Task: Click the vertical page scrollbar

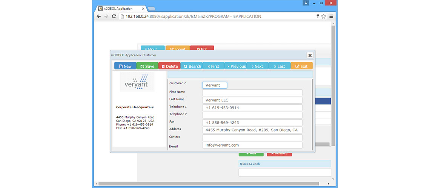Action: [x=333, y=85]
